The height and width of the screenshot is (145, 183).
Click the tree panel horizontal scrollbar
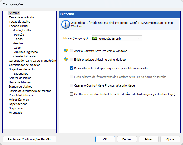click(x=28, y=131)
